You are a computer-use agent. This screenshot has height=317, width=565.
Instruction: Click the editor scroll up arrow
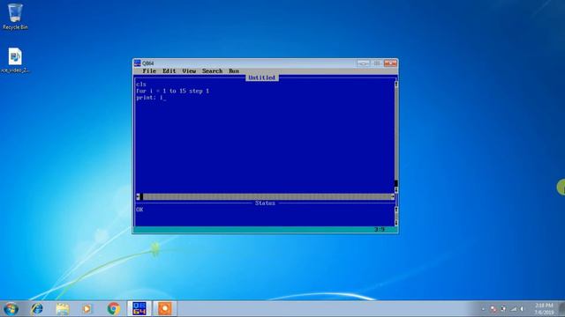coord(396,85)
